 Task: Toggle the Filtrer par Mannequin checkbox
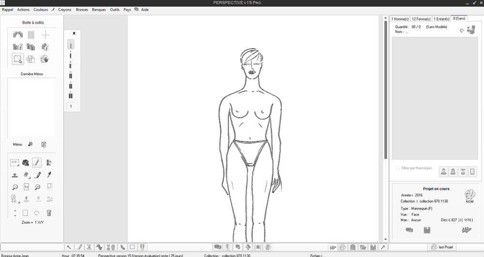click(x=398, y=168)
